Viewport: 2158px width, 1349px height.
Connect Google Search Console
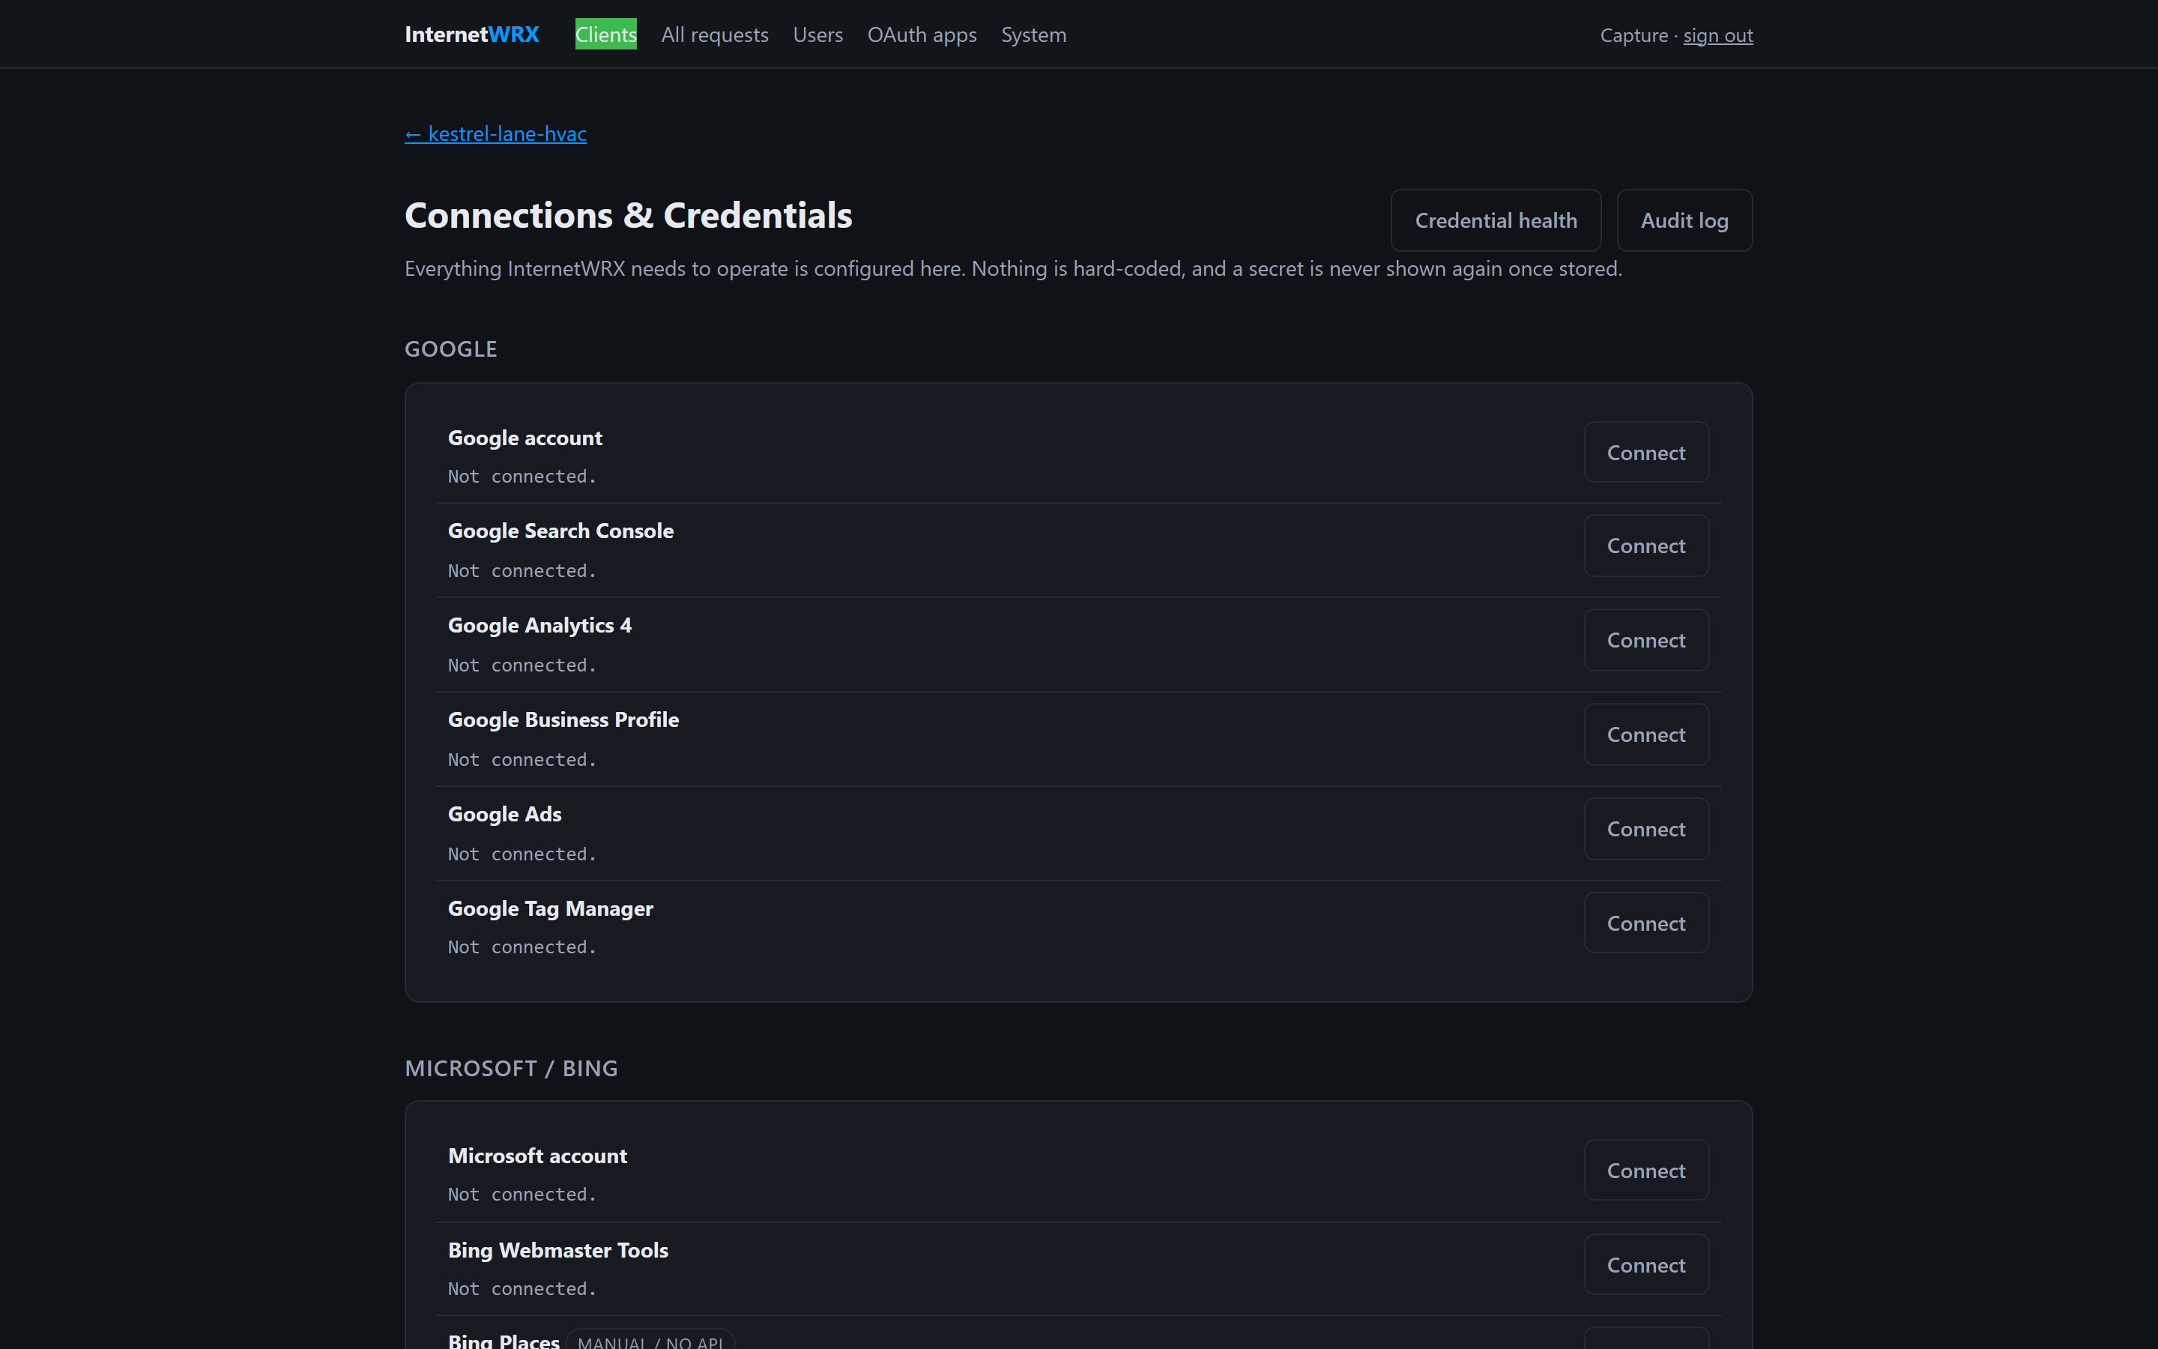1645,545
